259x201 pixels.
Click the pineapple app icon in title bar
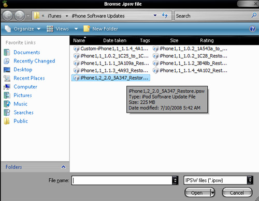tap(5, 4)
